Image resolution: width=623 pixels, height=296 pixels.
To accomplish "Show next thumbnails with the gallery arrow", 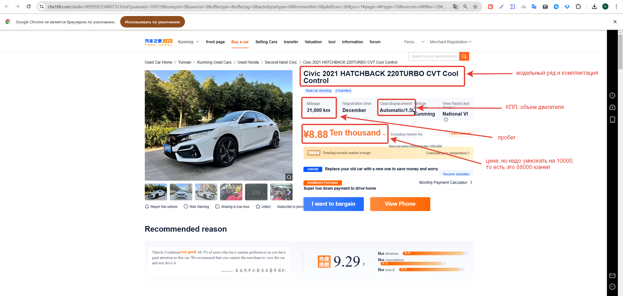I will pos(289,192).
